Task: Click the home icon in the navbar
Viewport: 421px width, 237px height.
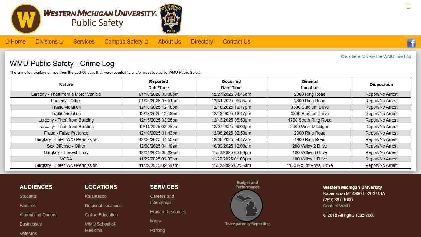Action: coord(7,42)
